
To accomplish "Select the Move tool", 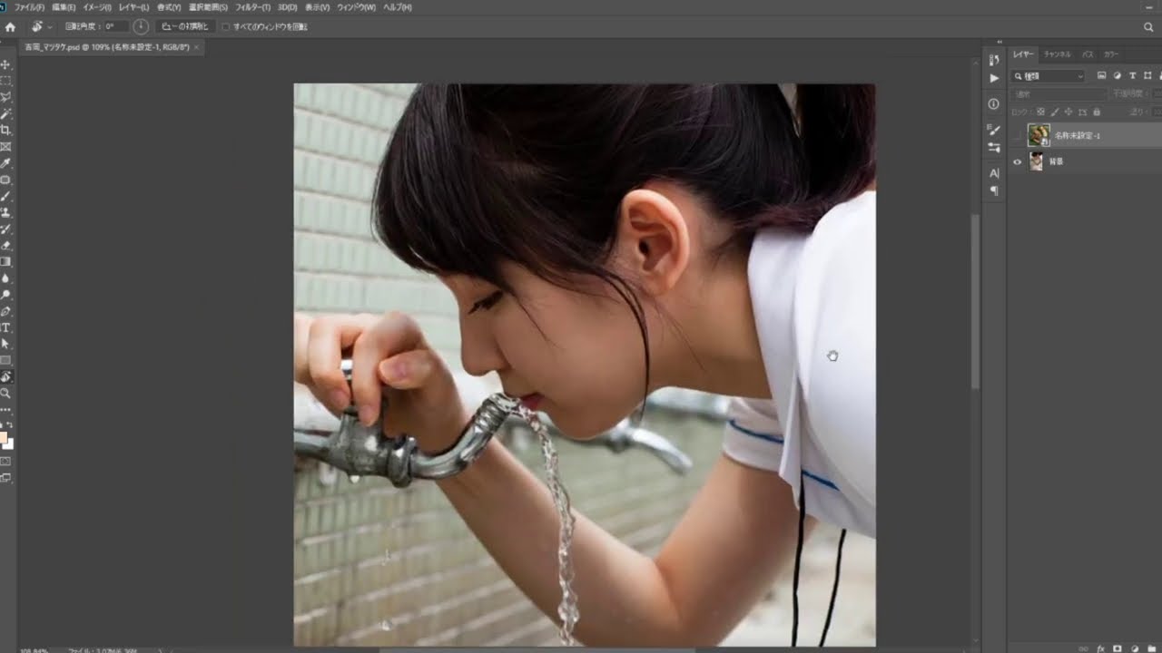I will [x=6, y=64].
